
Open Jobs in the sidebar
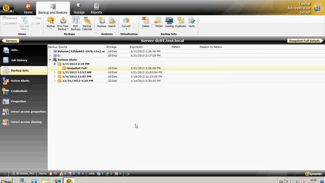(24, 50)
